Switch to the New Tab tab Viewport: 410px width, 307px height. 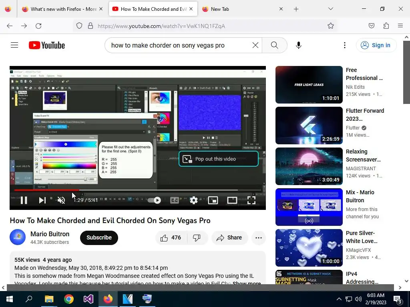pos(238,9)
